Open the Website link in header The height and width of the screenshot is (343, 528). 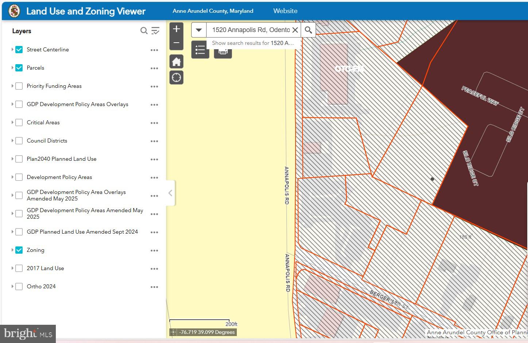click(x=285, y=11)
